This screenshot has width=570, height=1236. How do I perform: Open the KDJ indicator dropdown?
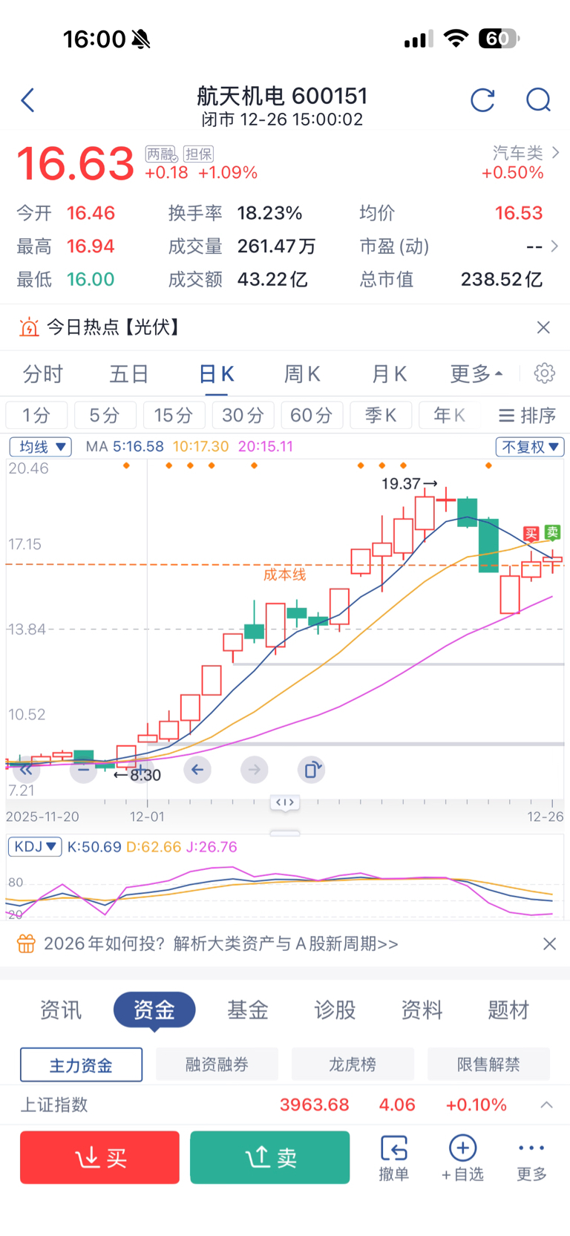pyautogui.click(x=34, y=847)
